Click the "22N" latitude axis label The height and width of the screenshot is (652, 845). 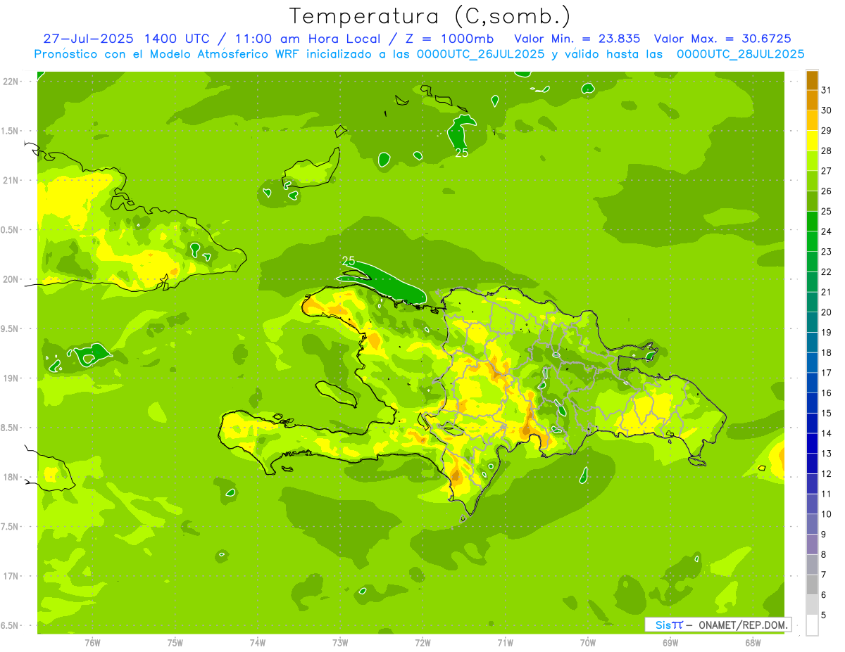pos(10,82)
